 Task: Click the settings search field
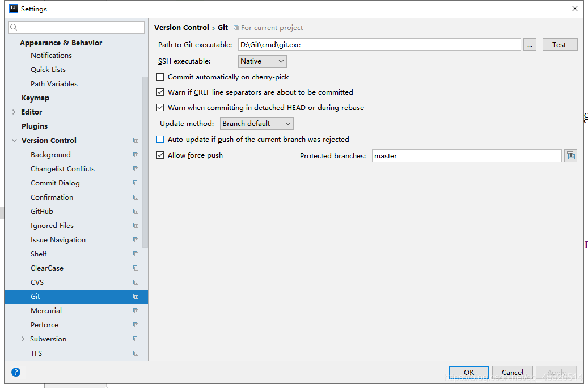click(76, 27)
